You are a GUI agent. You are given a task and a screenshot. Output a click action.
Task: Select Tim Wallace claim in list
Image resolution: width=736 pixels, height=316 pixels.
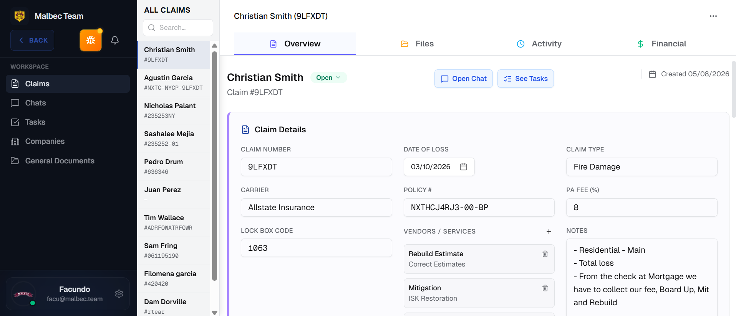click(x=174, y=223)
